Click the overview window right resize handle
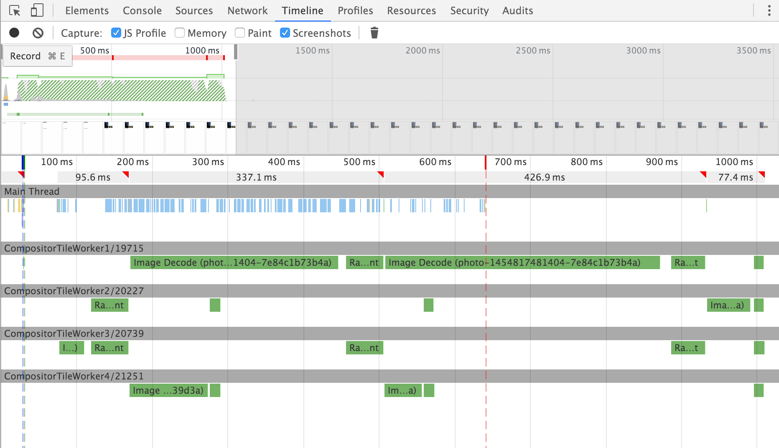779x448 pixels. coord(236,52)
